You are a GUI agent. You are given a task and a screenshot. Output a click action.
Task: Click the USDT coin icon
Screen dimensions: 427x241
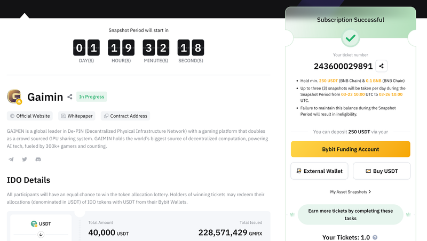[34, 224]
